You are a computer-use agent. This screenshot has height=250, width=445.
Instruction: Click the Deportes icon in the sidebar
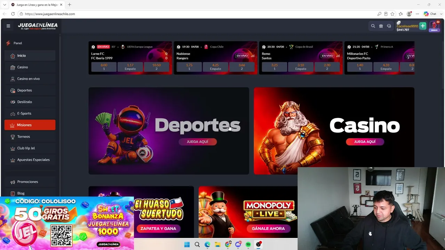[13, 90]
